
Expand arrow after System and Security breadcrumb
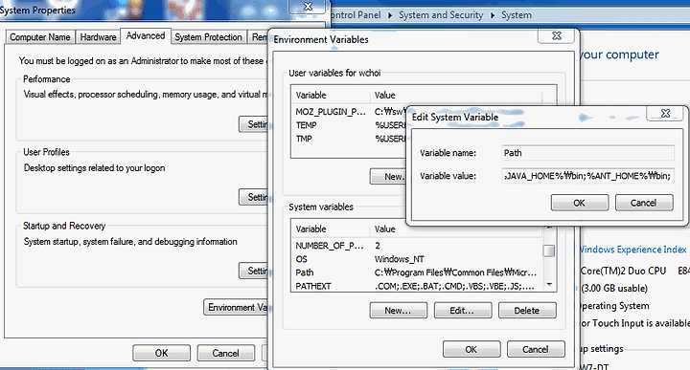click(493, 15)
